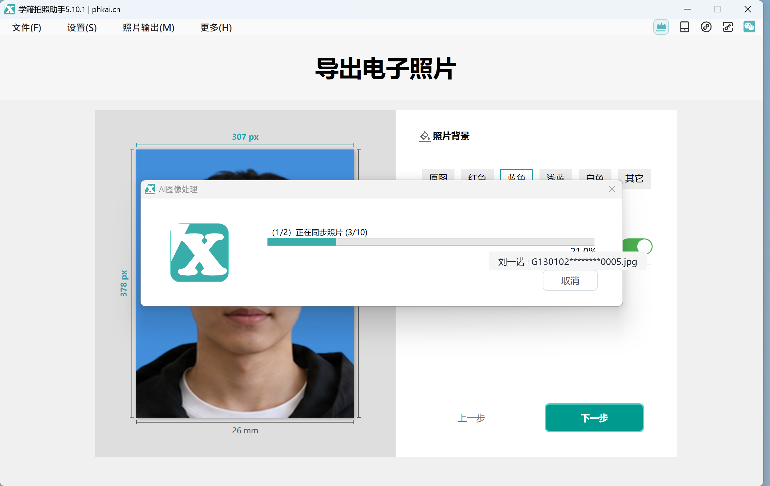Select the 白色 background option

[595, 175]
